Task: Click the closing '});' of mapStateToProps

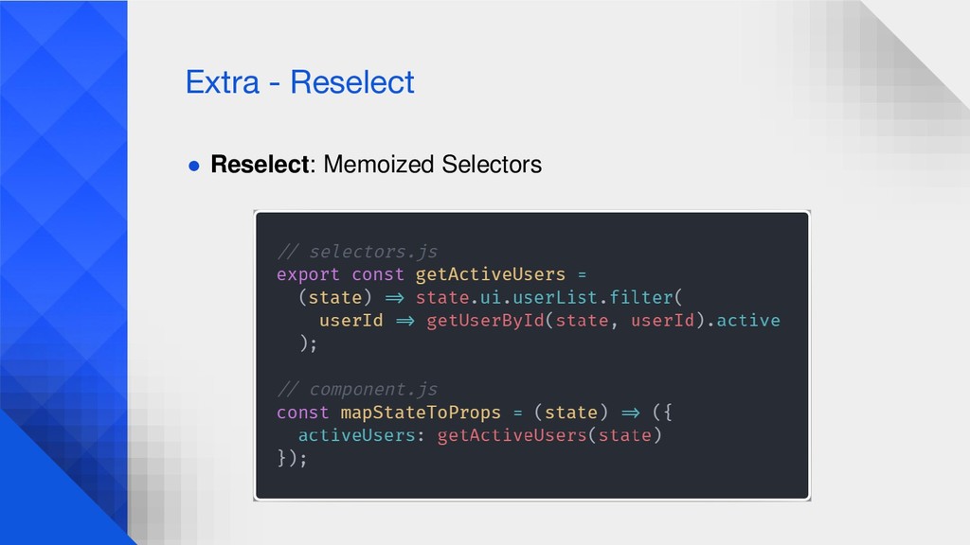Action: click(292, 458)
